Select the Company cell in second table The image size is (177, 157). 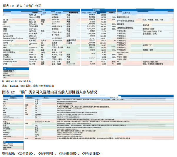coord(38,115)
